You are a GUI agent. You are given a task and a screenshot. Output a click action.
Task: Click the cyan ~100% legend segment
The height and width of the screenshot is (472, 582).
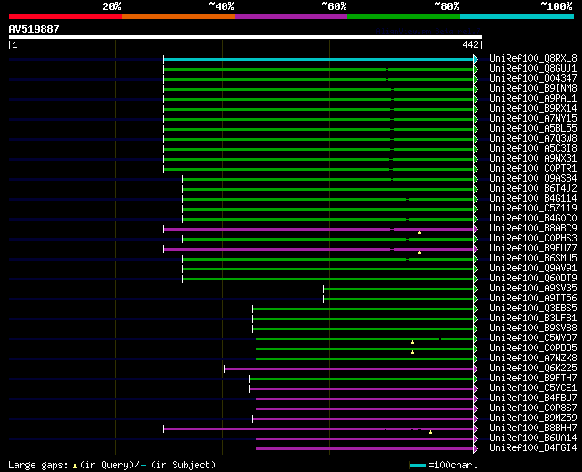517,16
